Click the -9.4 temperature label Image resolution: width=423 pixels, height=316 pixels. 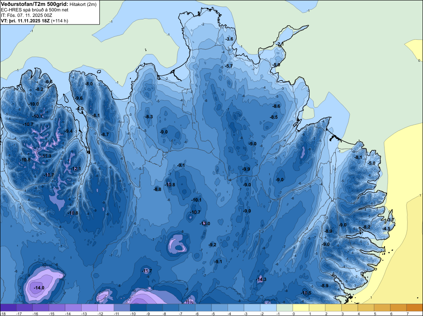pos(69,131)
